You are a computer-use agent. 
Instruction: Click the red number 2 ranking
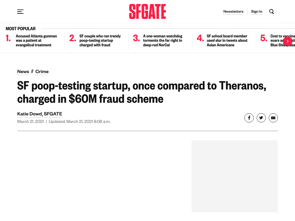[x=73, y=38]
